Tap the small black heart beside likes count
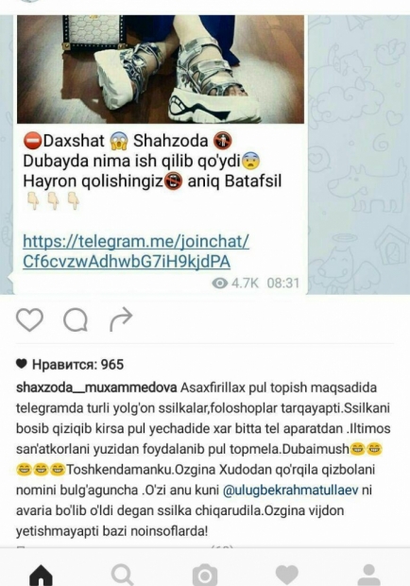The height and width of the screenshot is (586, 410). click(x=22, y=364)
